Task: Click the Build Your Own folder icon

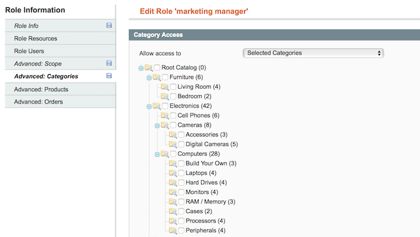Action: coord(173,164)
